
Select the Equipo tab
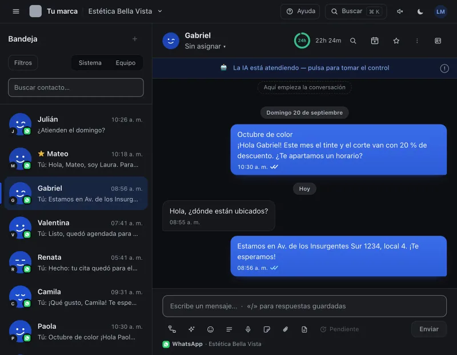click(126, 63)
